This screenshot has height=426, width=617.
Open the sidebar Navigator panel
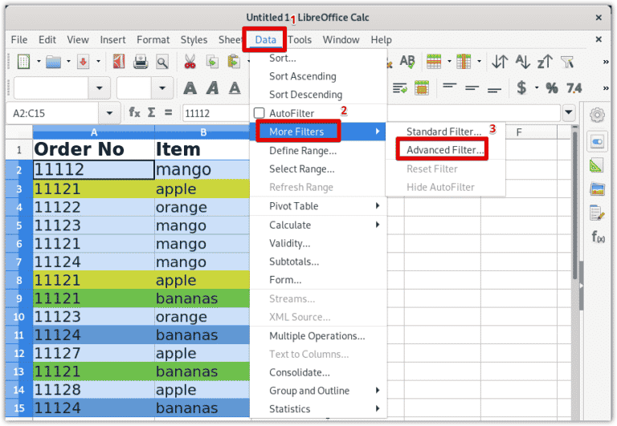[597, 213]
